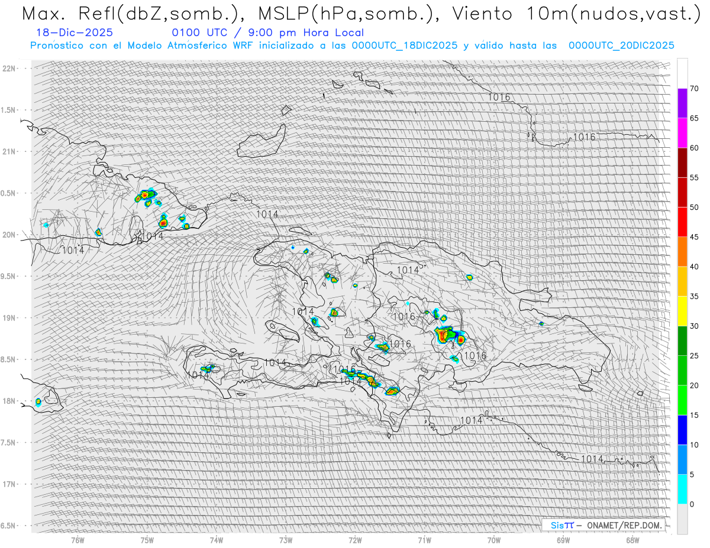Click the '76W' longitude label
Viewport: 710px width, 548px height.
point(78,540)
